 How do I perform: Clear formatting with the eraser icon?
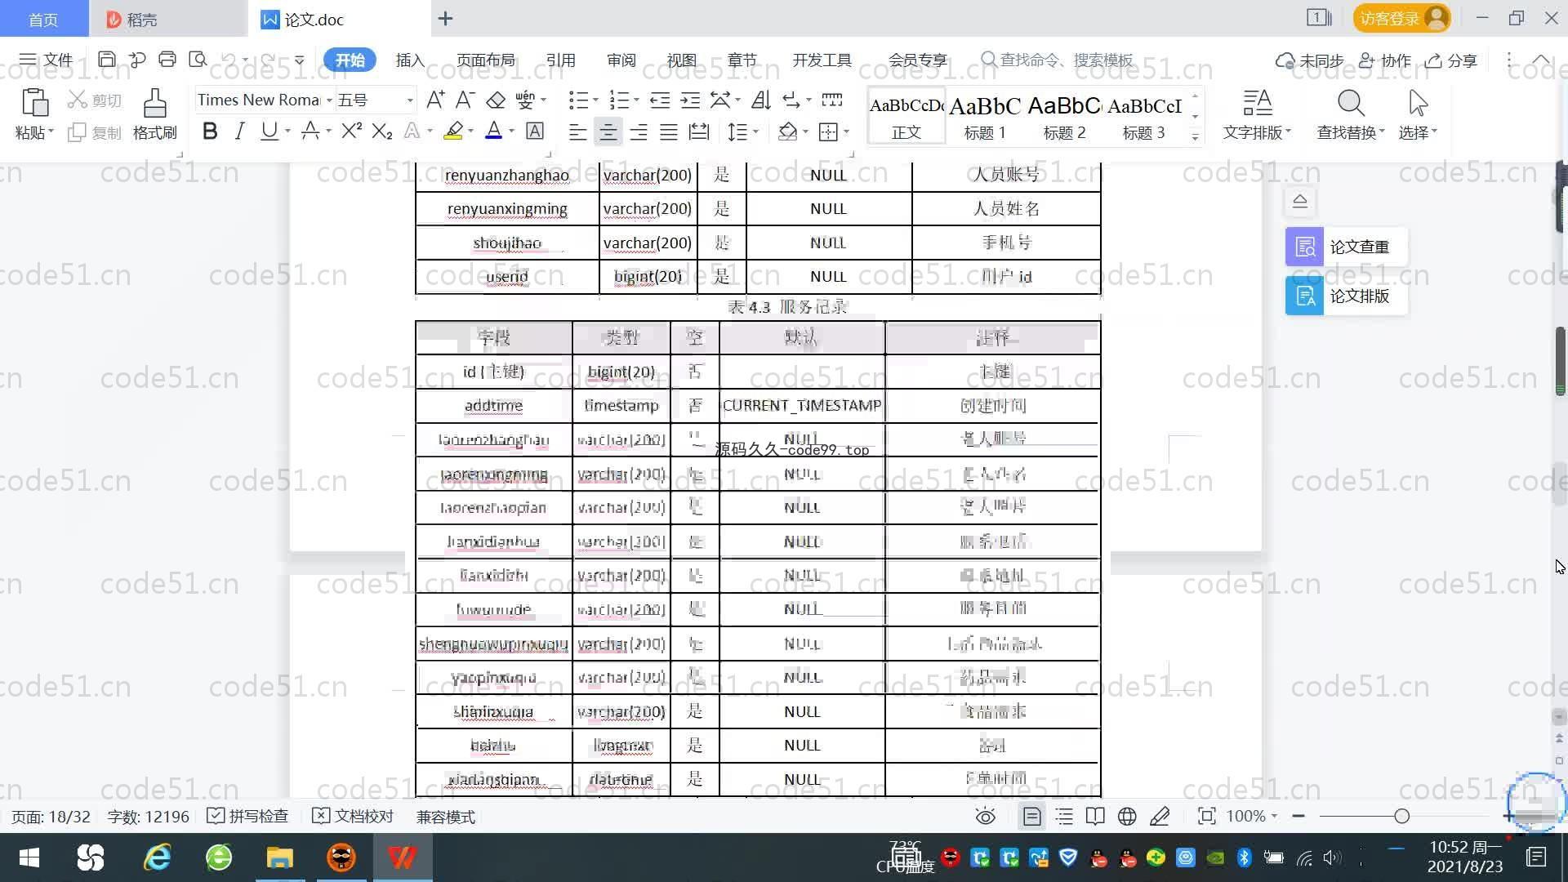496,100
